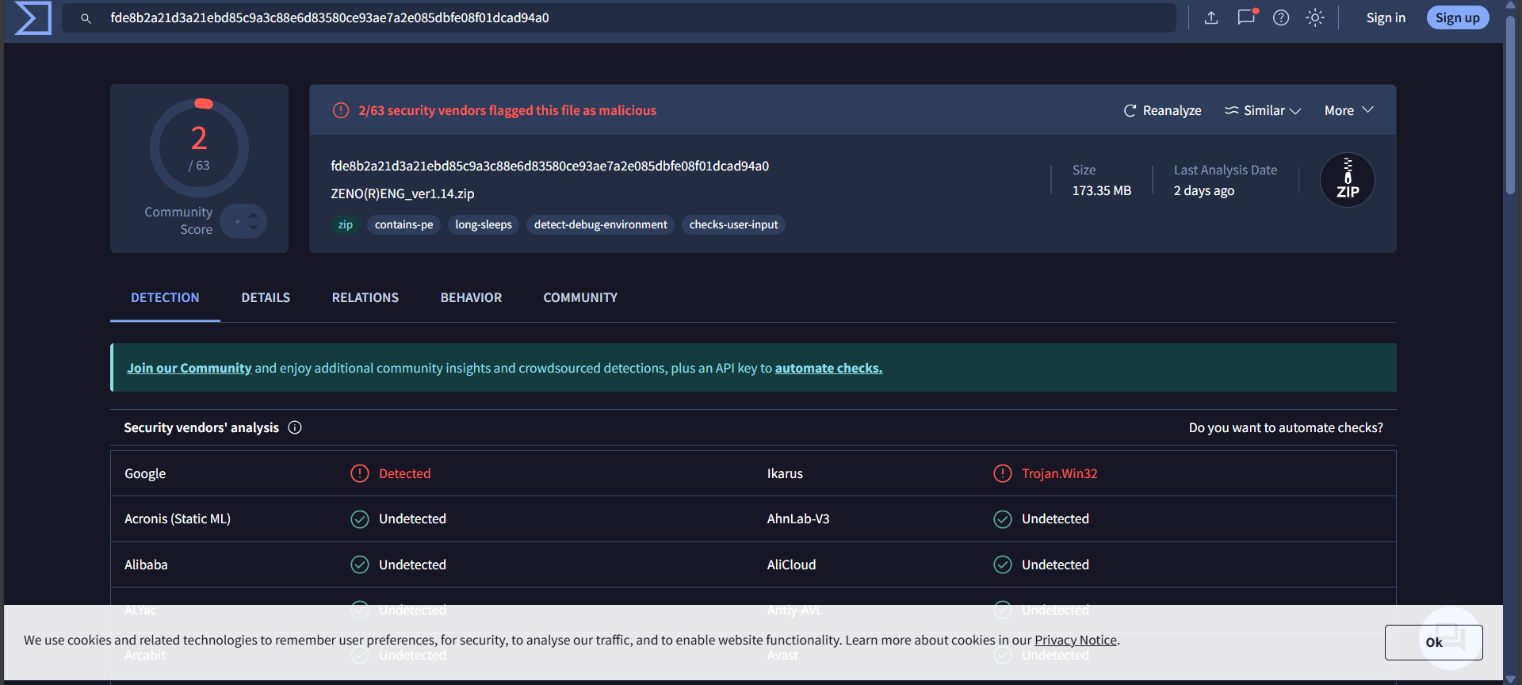Click the Trojan.Win32 detection label
Viewport: 1522px width, 685px height.
coord(1059,473)
